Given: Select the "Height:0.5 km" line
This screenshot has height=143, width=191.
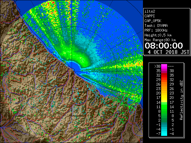Looking at the screenshot, I should [x=158, y=35].
